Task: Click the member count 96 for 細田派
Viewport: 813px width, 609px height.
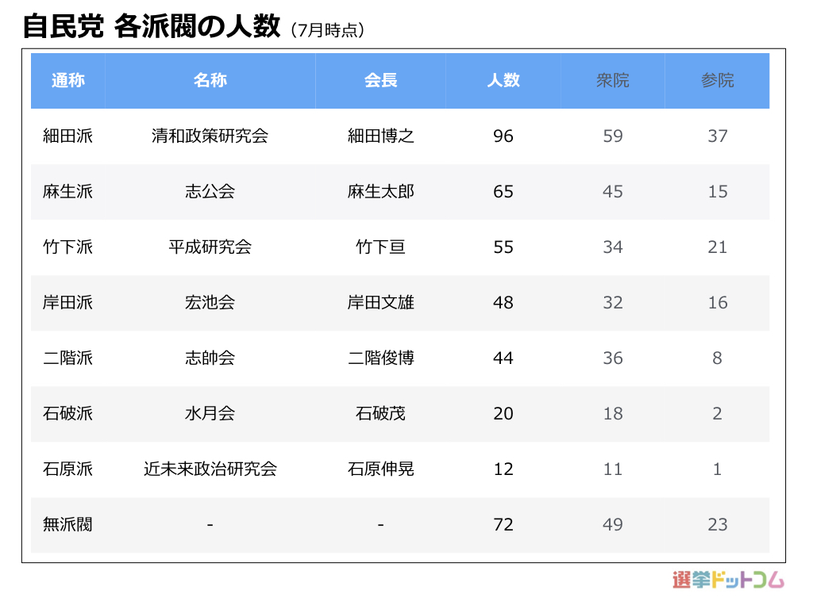Action: [x=503, y=136]
